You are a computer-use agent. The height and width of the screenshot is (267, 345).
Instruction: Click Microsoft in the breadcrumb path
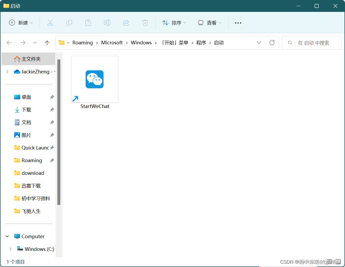[x=112, y=43]
